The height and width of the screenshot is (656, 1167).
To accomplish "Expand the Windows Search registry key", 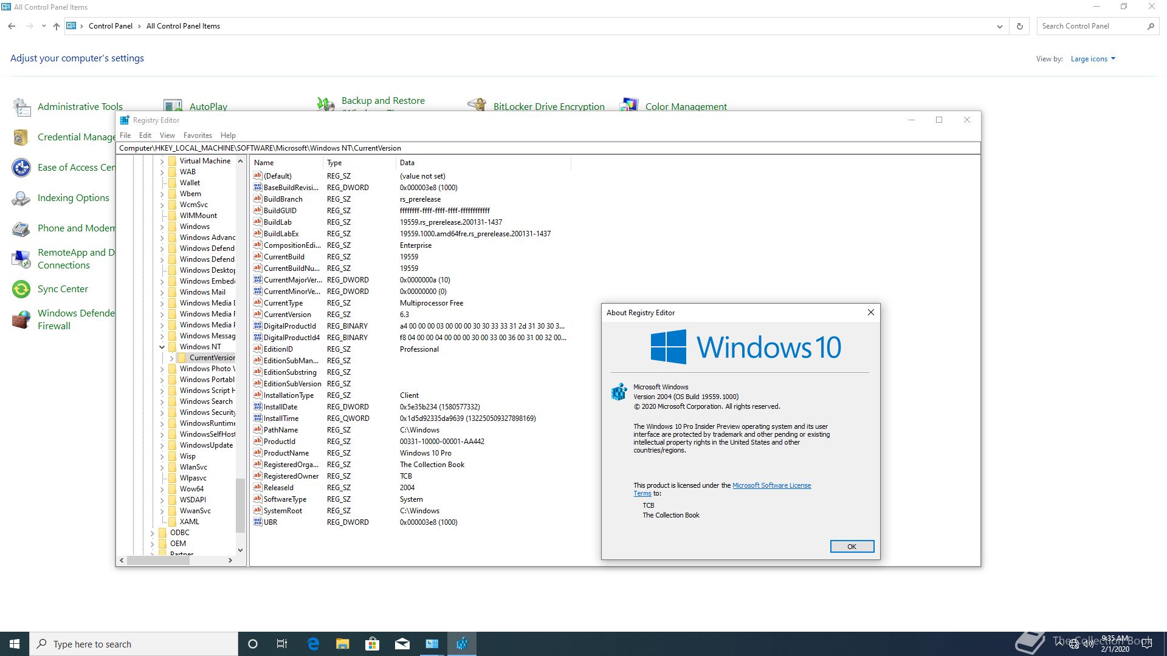I will [162, 401].
